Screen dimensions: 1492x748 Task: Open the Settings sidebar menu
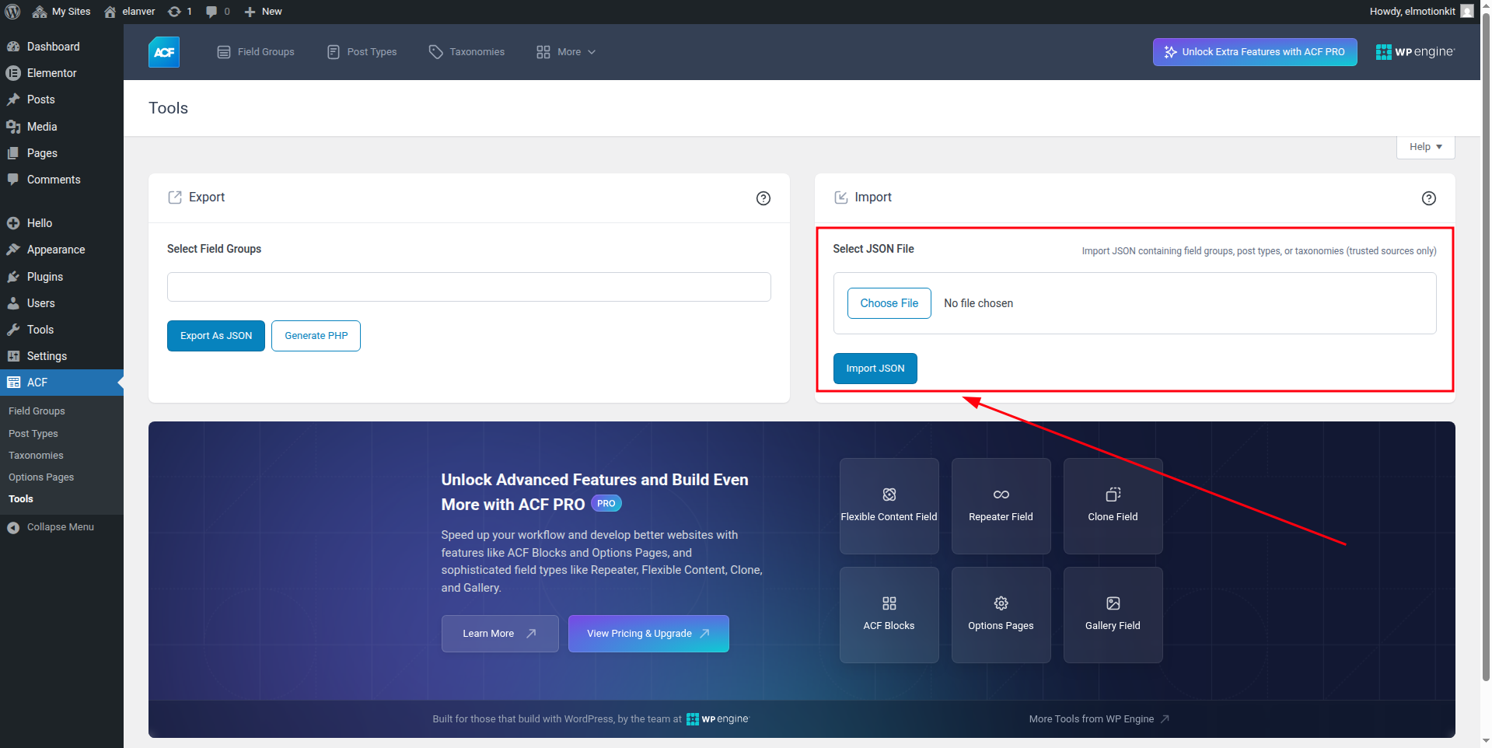(x=61, y=356)
